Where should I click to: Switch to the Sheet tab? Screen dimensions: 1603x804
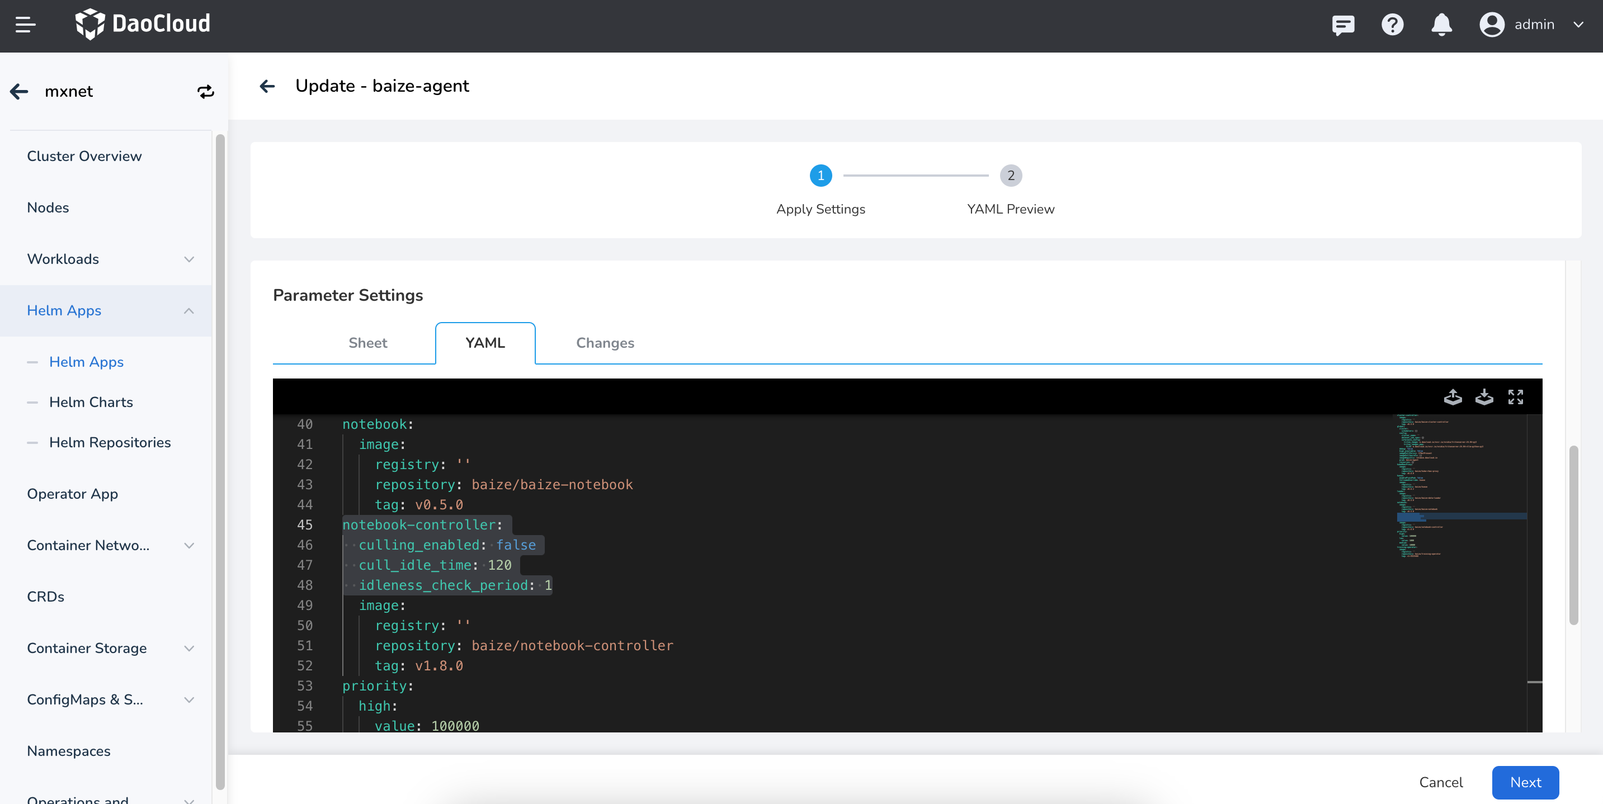click(x=367, y=343)
